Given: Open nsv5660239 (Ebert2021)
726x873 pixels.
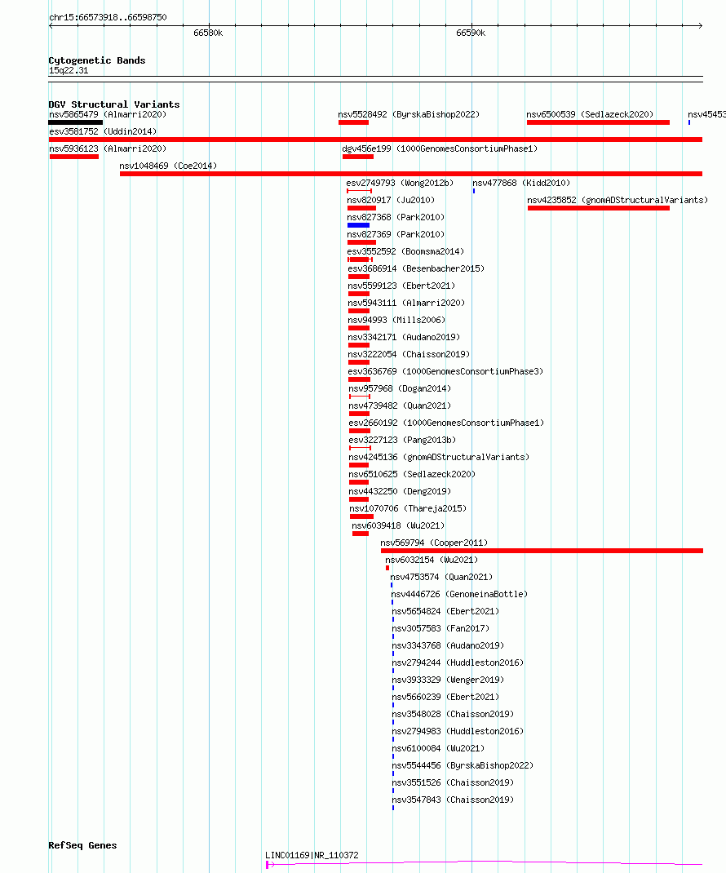Looking at the screenshot, I should pos(445,697).
